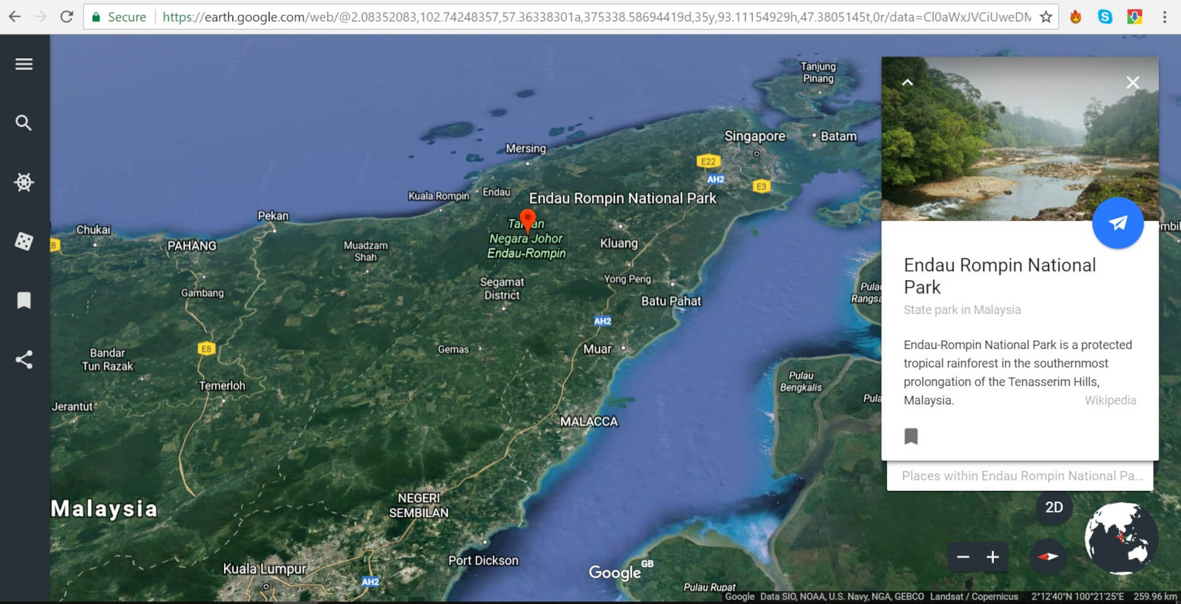This screenshot has height=604, width=1181.
Task: Click the red map pin marker
Action: 528,220
